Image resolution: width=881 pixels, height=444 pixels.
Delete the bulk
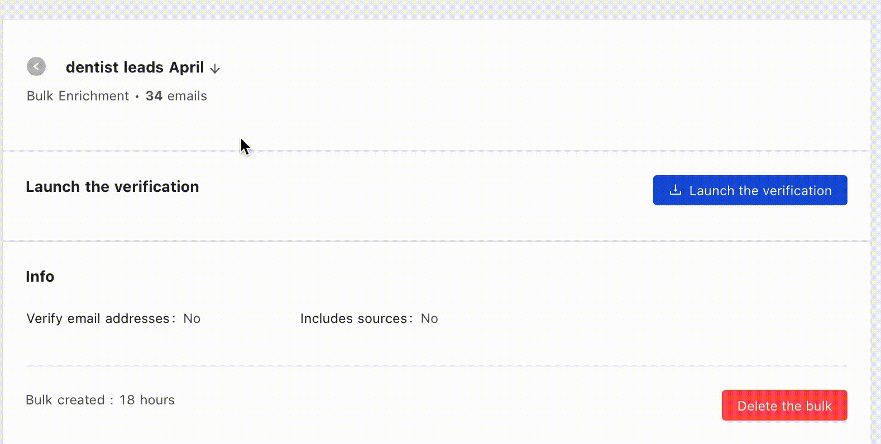[784, 406]
